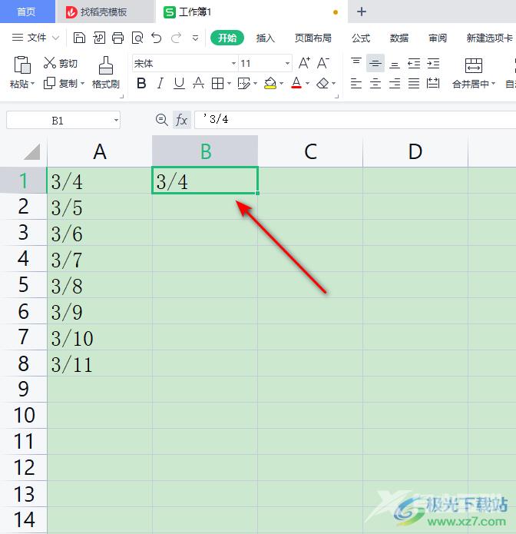Expand the paste options dropdown
Viewport: 516px width, 534px height.
33,84
